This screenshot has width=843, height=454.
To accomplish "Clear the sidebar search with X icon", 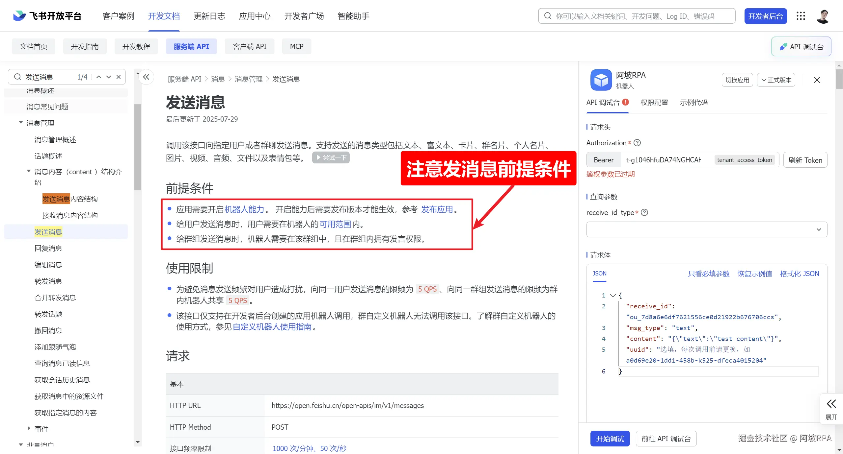I will pos(119,77).
